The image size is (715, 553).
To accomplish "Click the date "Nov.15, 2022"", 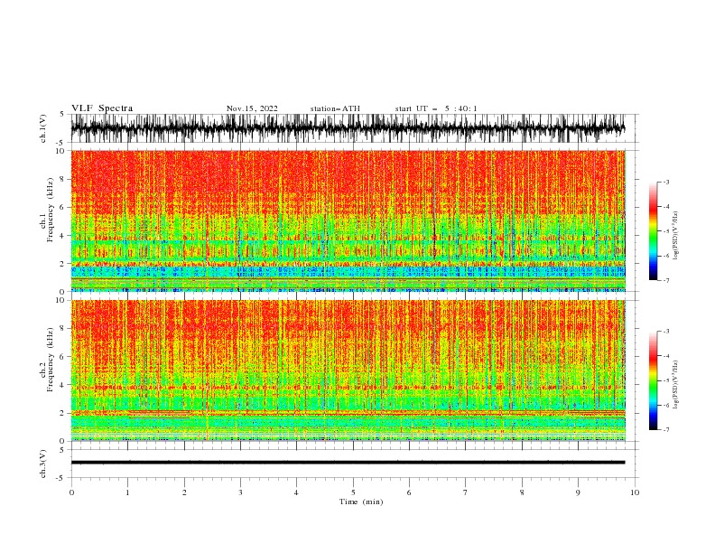I will click(x=252, y=108).
